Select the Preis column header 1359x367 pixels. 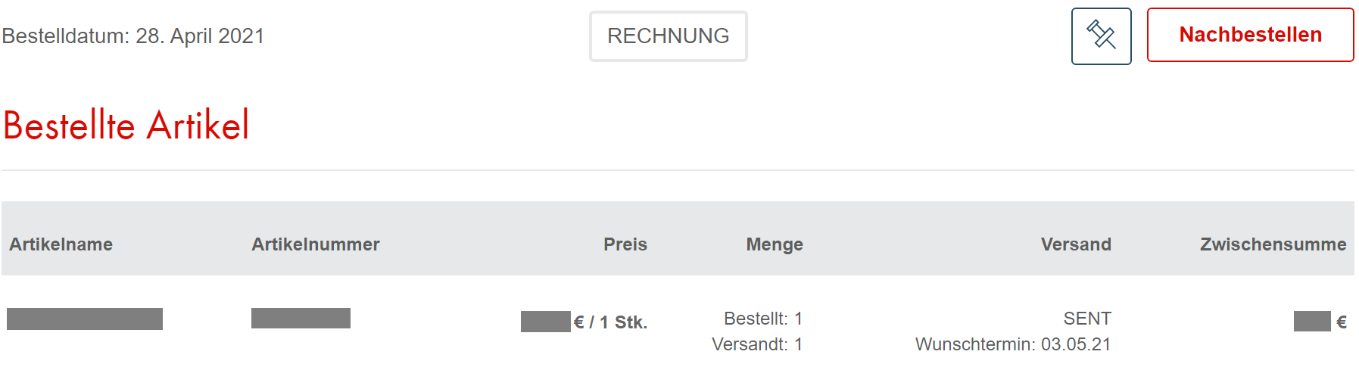pyautogui.click(x=625, y=244)
